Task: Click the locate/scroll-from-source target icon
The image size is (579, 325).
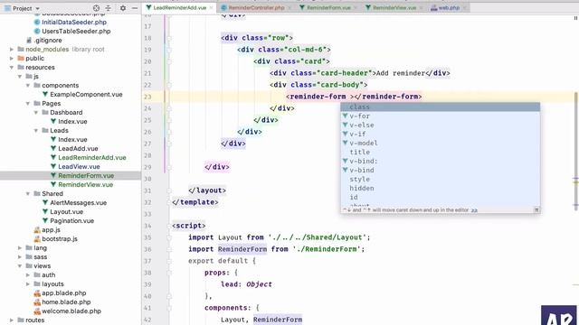Action: tap(96, 8)
